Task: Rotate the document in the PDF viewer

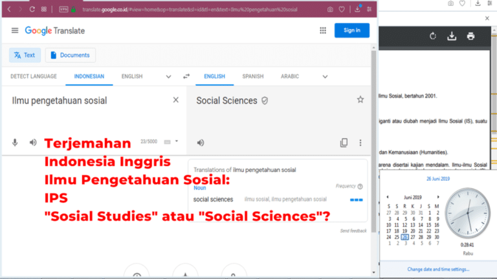Action: click(433, 36)
